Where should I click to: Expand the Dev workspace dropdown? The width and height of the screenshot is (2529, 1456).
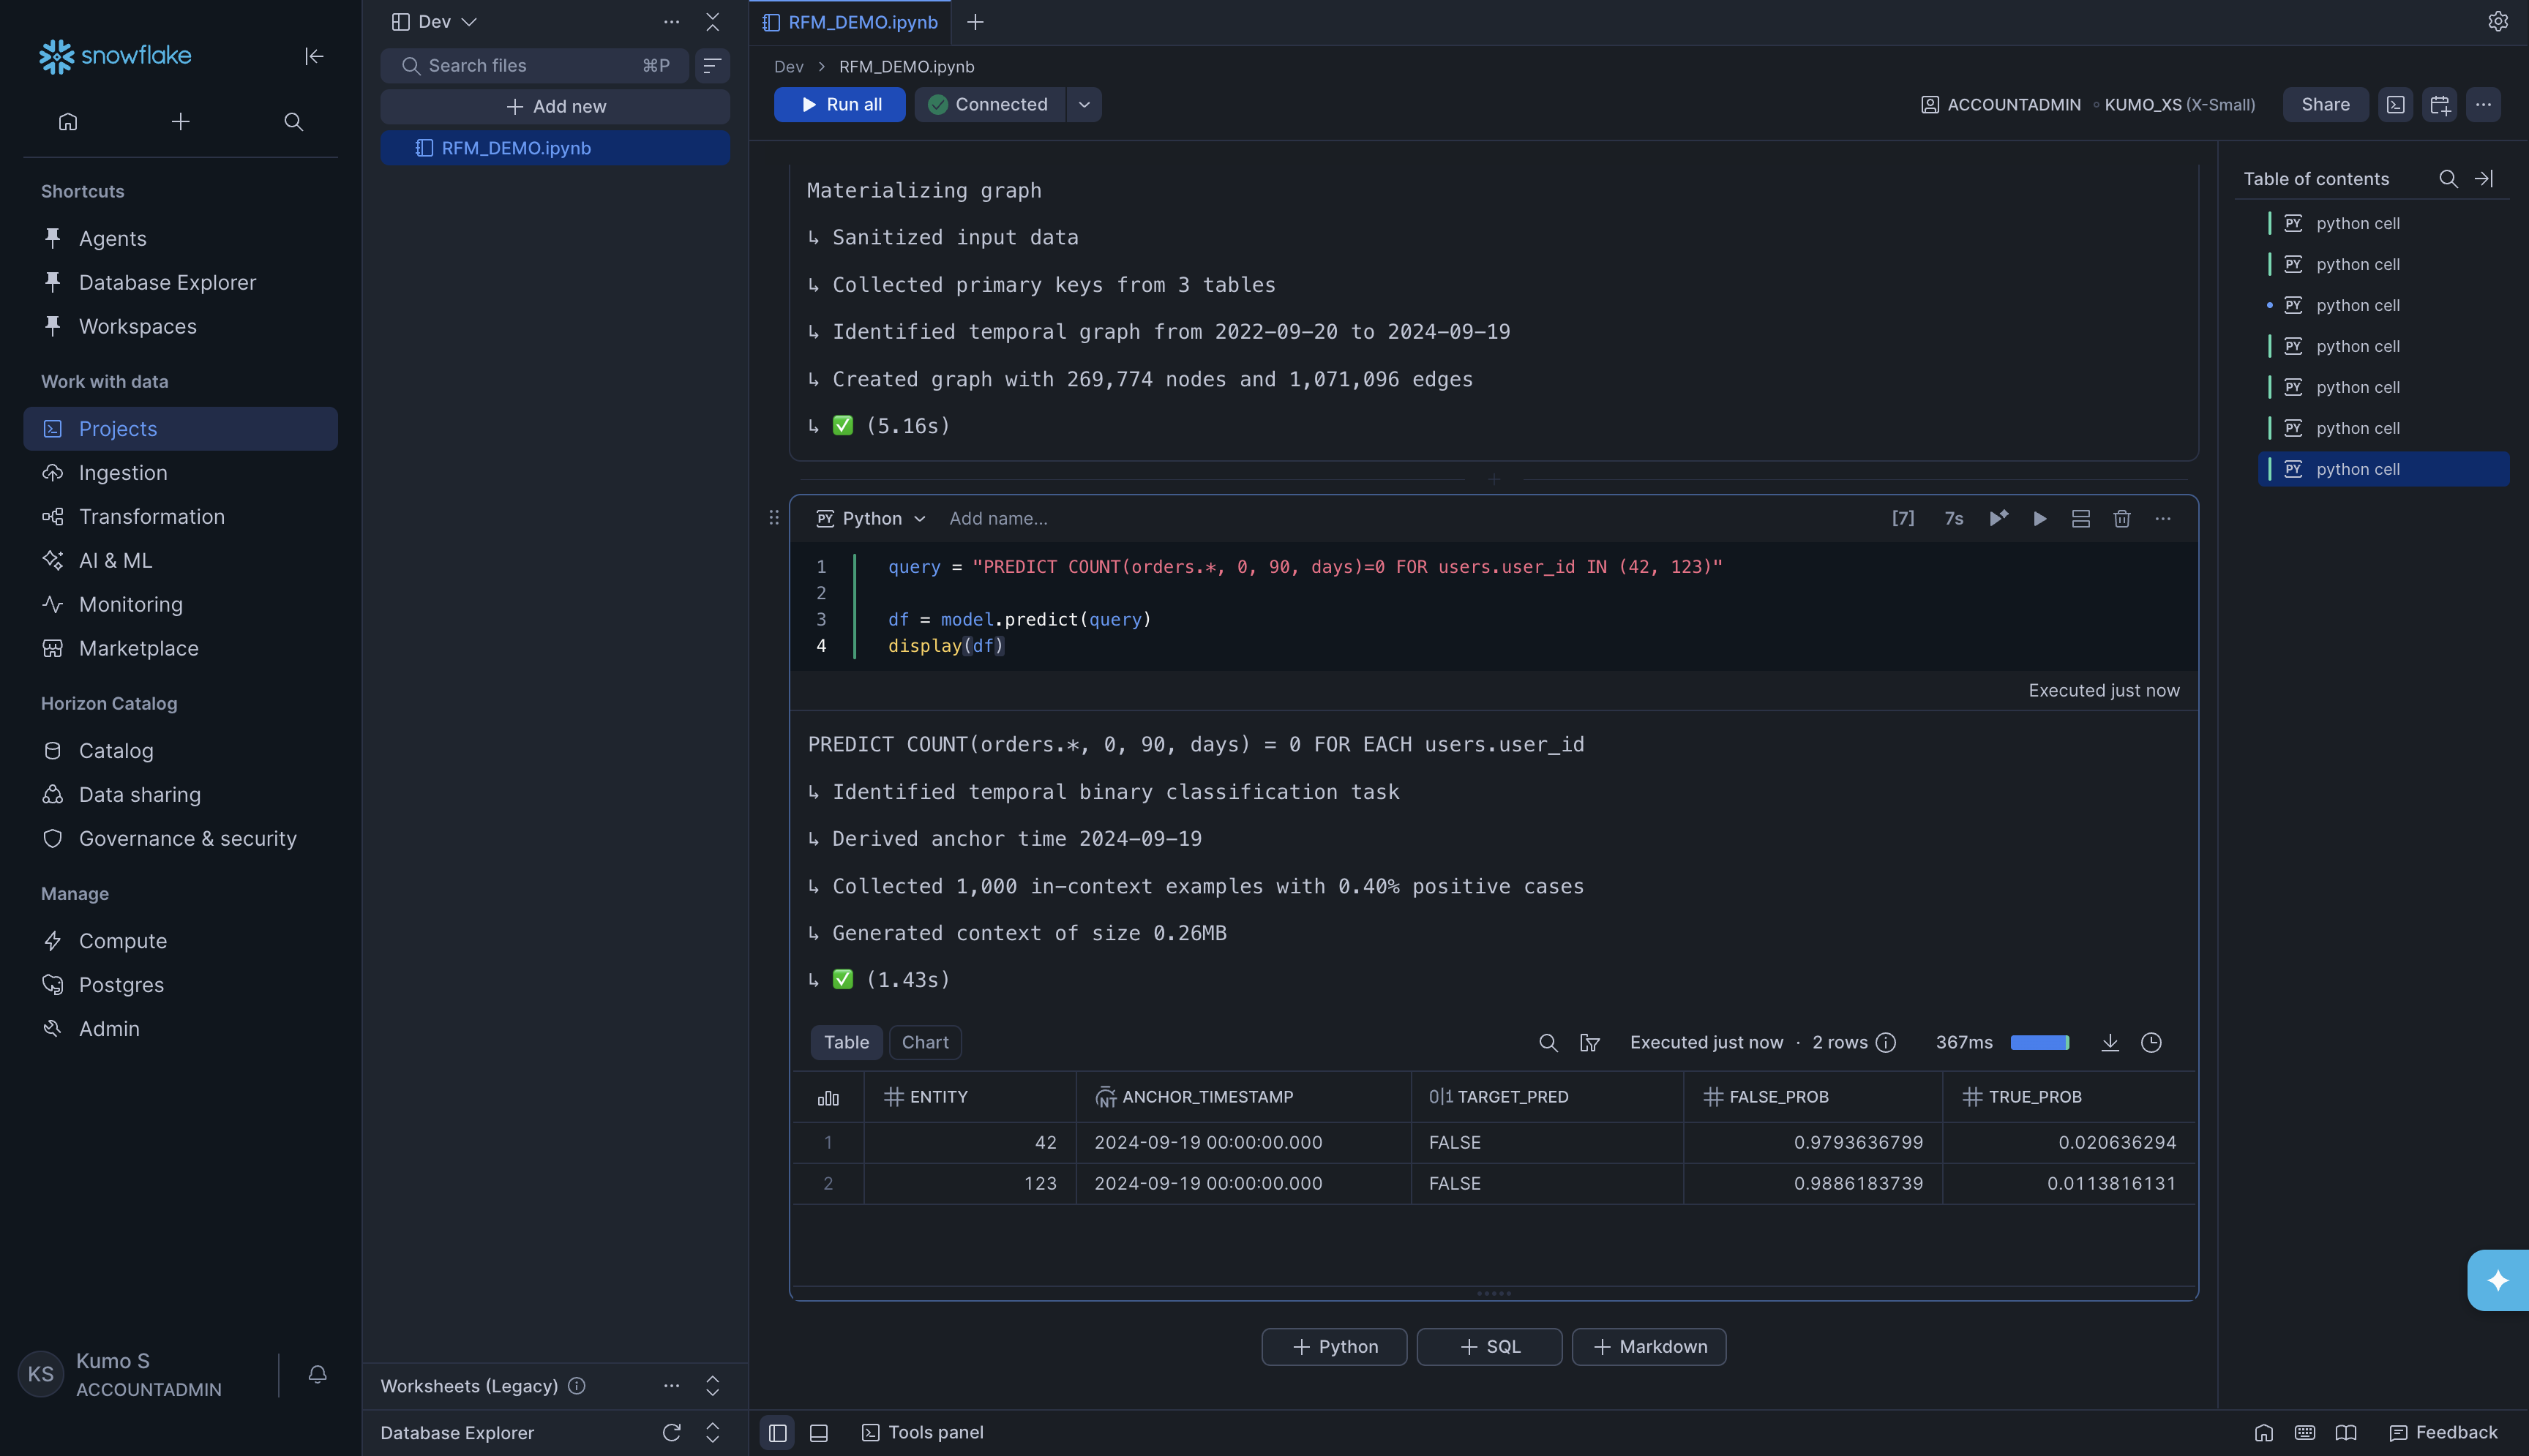pyautogui.click(x=469, y=21)
